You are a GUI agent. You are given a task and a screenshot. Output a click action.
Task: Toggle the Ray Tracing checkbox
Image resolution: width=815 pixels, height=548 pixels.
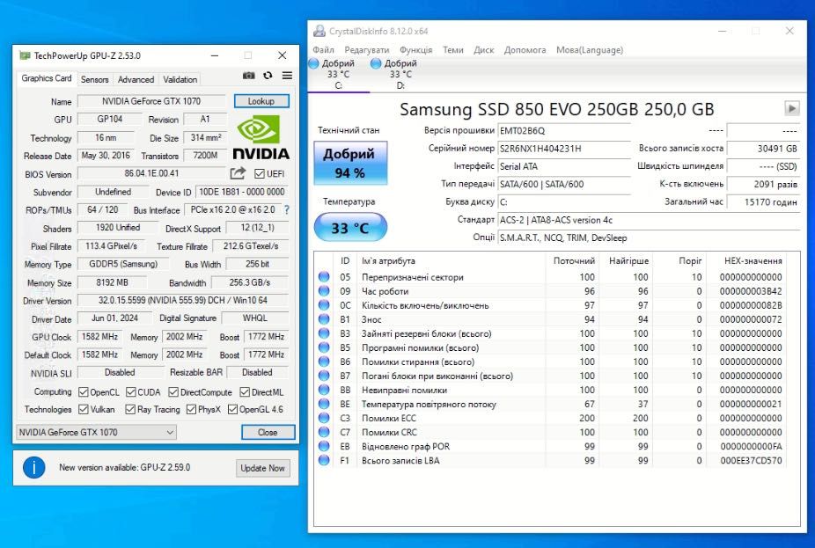pyautogui.click(x=130, y=409)
